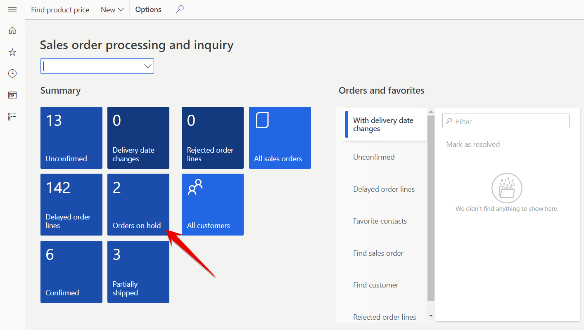Click the Orders and favorites heading

coord(382,90)
